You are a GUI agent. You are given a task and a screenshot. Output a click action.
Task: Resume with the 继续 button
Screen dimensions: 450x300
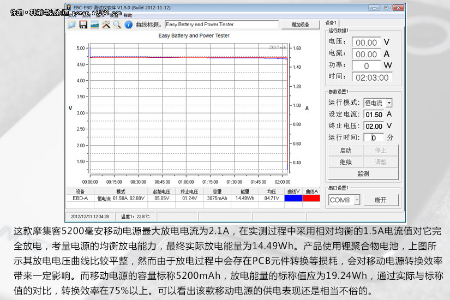point(346,162)
